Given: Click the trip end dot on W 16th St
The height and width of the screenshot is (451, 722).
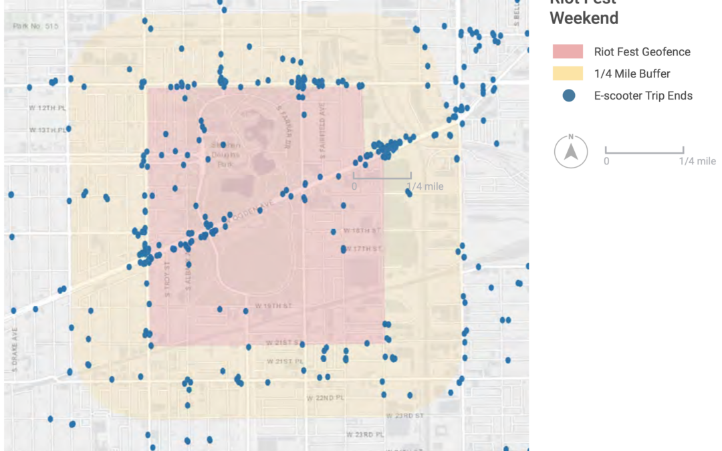Looking at the screenshot, I should [334, 232].
